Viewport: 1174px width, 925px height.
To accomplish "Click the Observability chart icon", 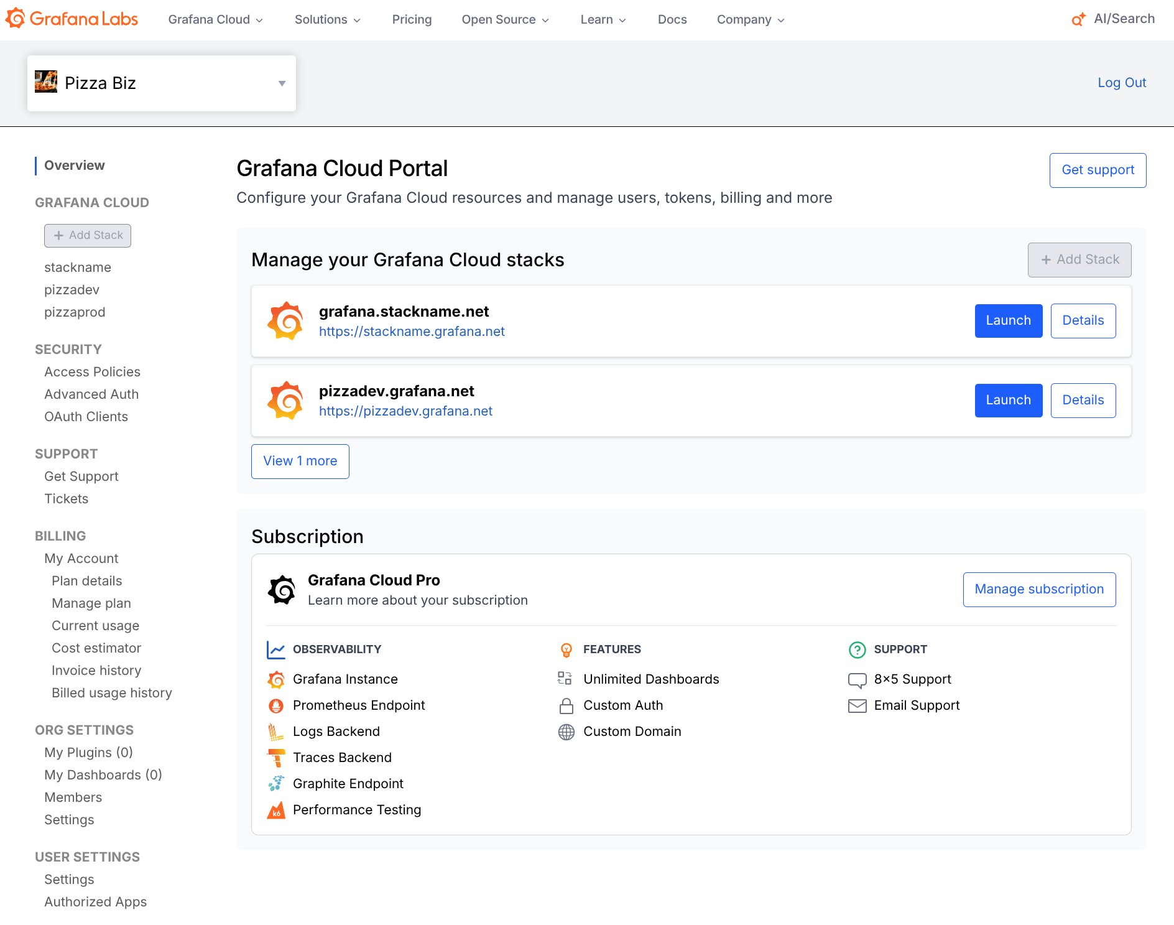I will coord(276,649).
